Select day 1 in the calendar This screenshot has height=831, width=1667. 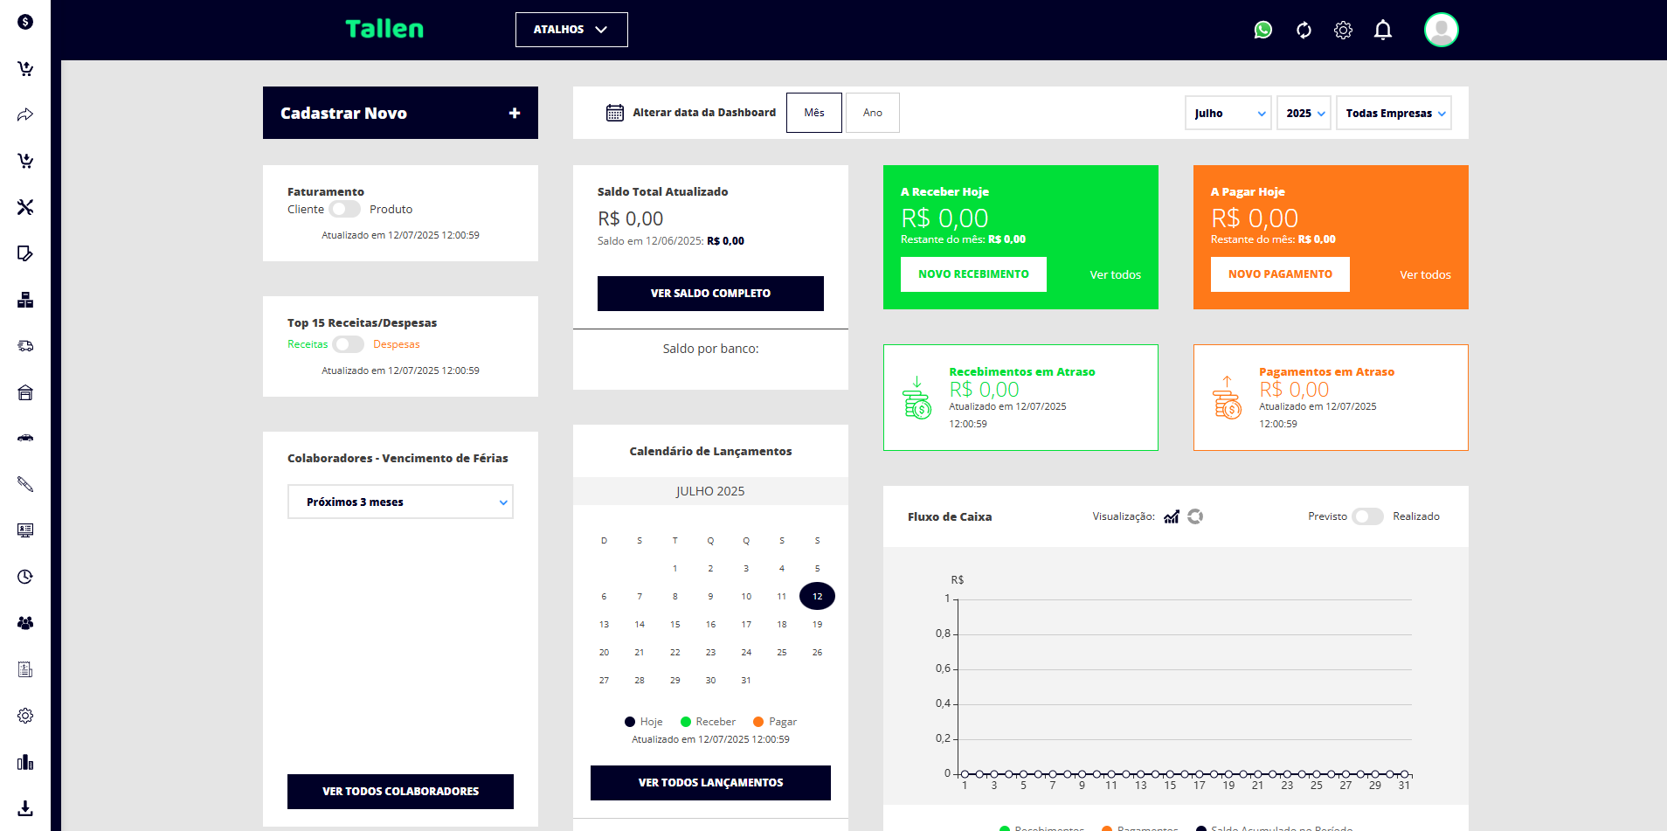[x=674, y=568]
